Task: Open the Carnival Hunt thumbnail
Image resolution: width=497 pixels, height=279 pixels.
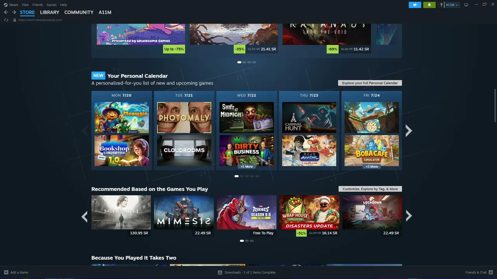Action: 309,117
